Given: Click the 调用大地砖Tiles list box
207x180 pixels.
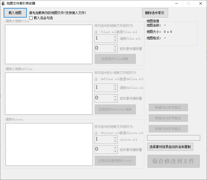Looking at the screenshot, I should [x=49, y=44].
